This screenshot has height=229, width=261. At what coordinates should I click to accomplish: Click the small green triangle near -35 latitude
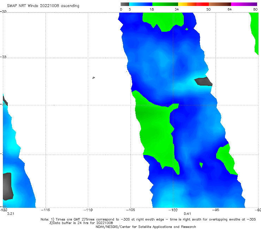tap(201, 165)
